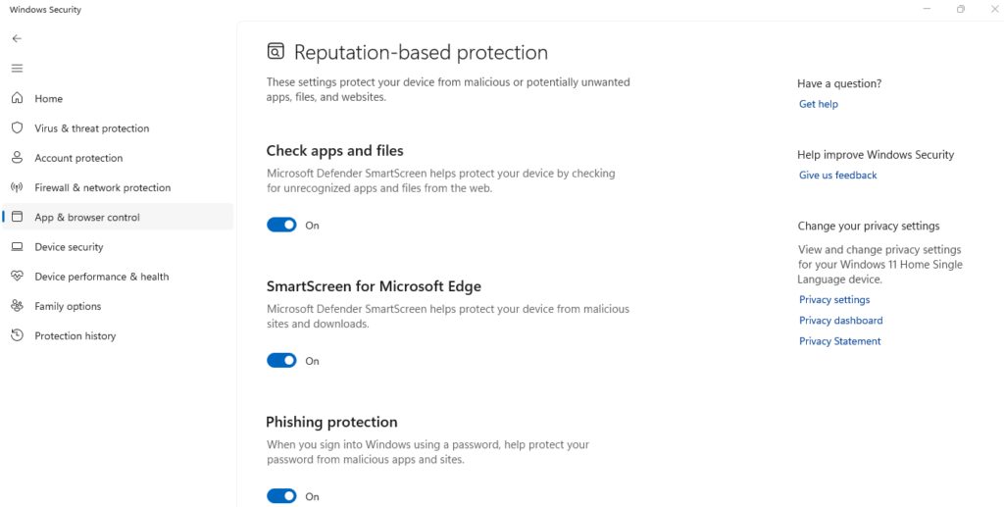Turn off Check apps and files toggle

[x=281, y=226]
